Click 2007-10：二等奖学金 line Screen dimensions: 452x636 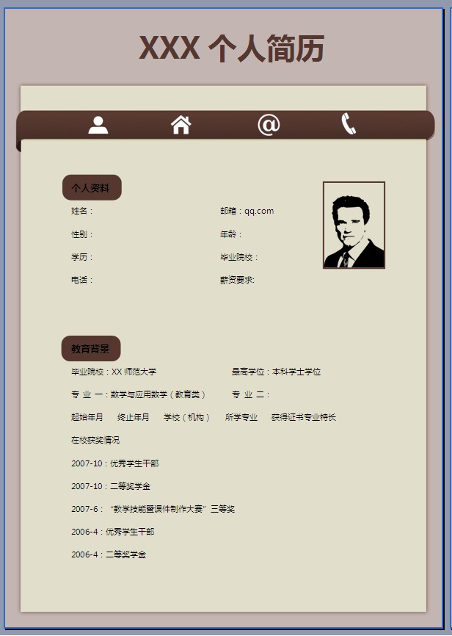111,486
